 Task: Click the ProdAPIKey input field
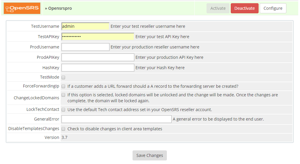click(98, 57)
